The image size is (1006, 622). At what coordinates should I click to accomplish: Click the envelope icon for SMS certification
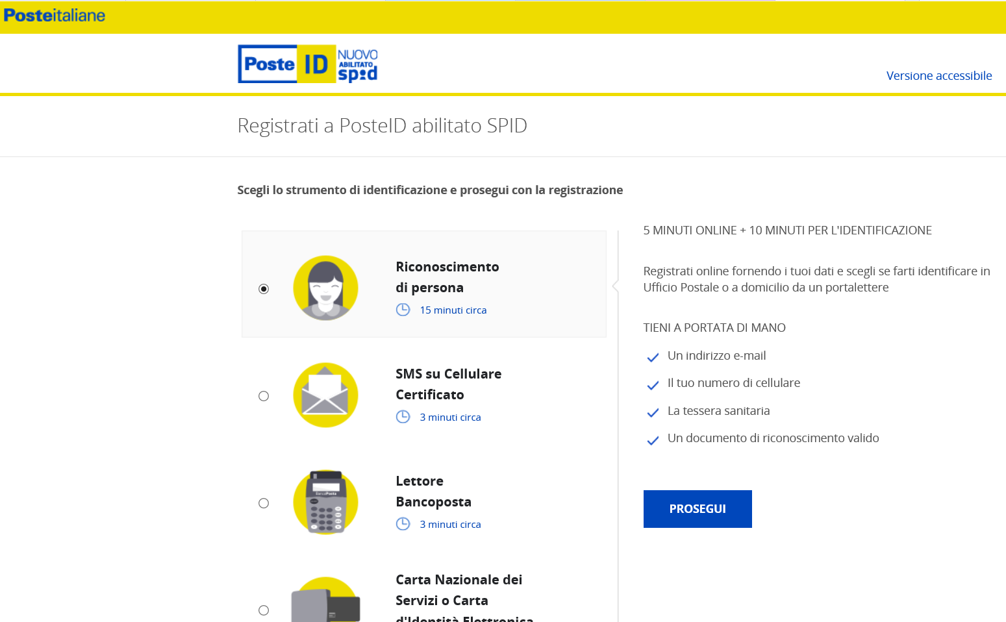[x=325, y=395]
